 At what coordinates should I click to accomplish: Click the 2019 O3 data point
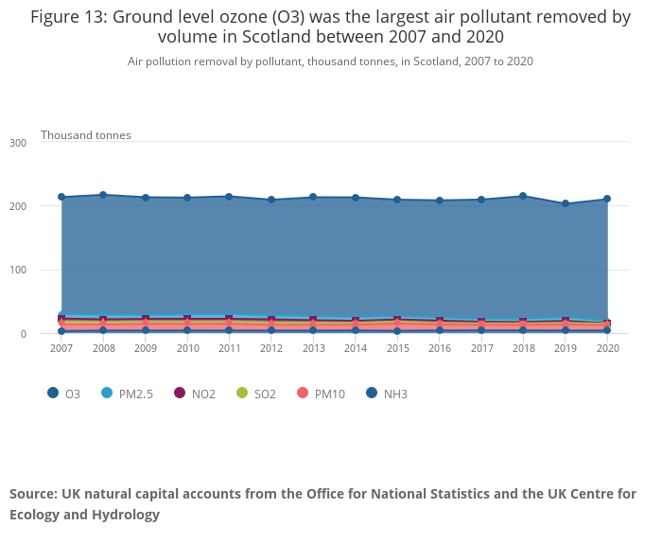tap(566, 203)
